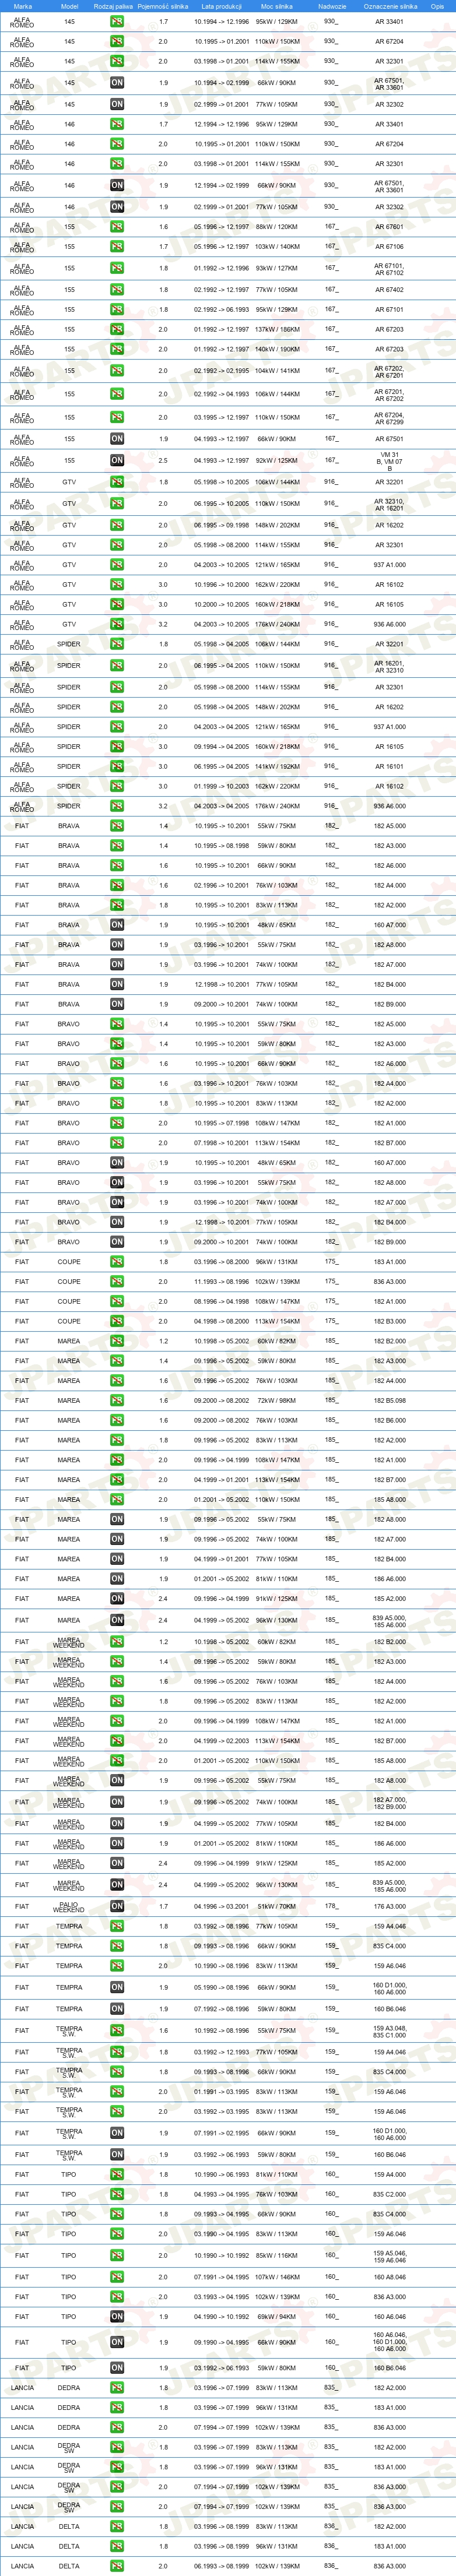Click petrol icon in Lancia Delta 1.8 96kW row
This screenshot has width=456, height=2576.
pyautogui.click(x=117, y=2546)
